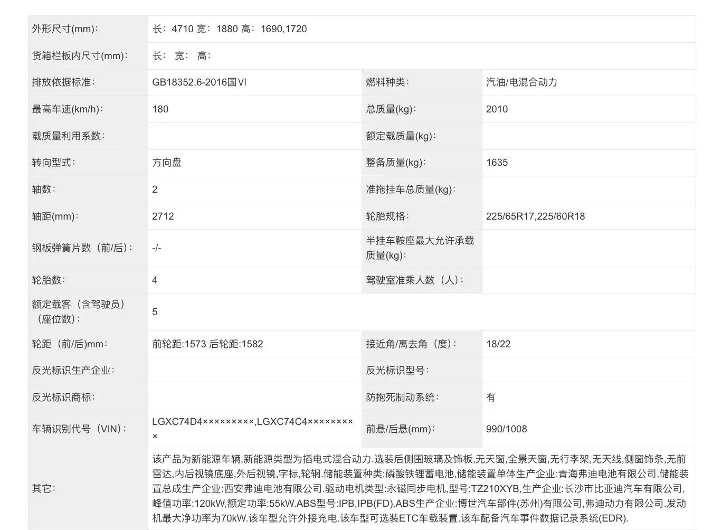Select the 轮距（前/后)mm label
This screenshot has width=721, height=530.
coord(70,344)
